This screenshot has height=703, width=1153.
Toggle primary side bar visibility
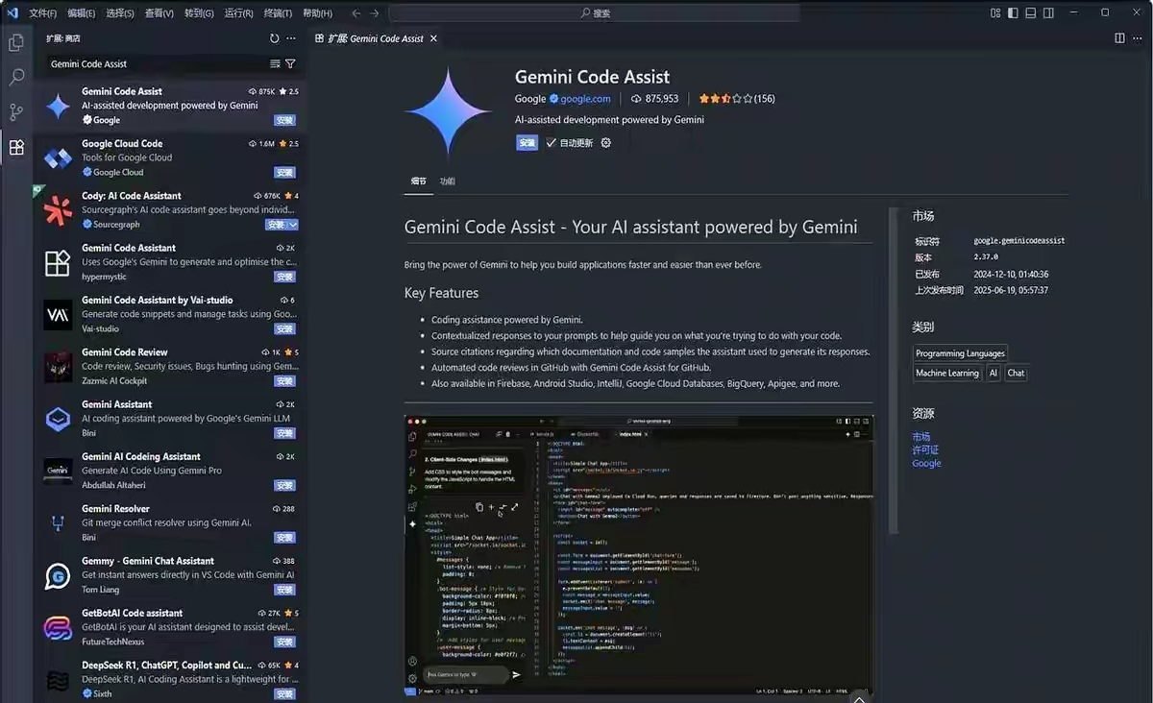click(x=1014, y=12)
